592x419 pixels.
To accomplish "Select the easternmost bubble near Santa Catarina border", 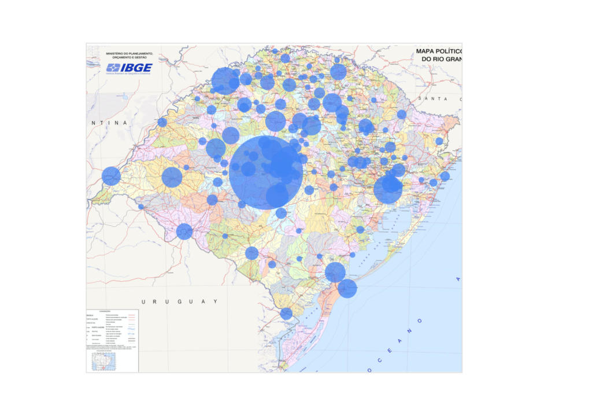I will (x=445, y=177).
